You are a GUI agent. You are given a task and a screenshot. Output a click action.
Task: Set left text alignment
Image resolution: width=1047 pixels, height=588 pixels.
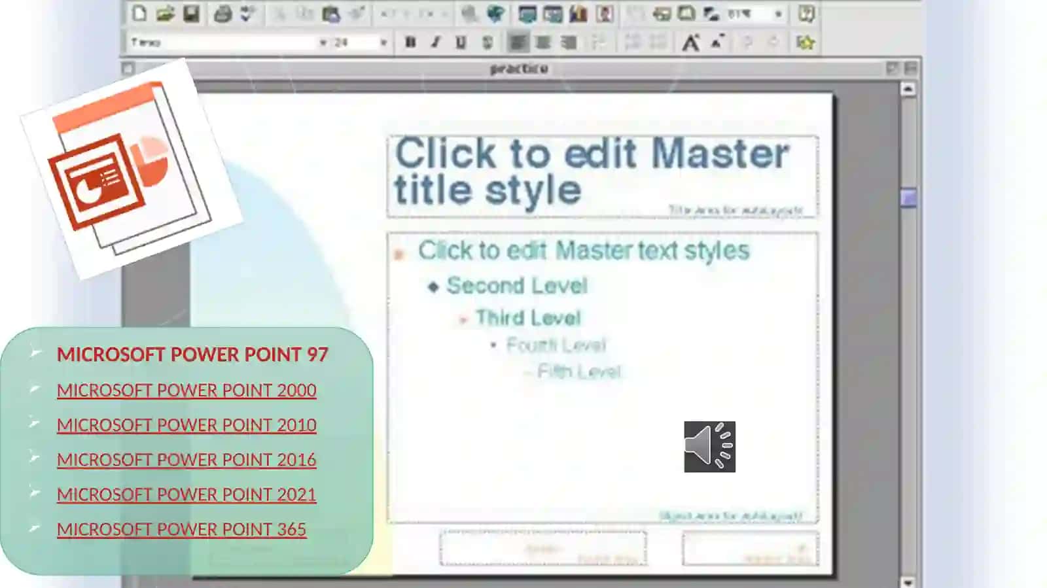point(518,43)
